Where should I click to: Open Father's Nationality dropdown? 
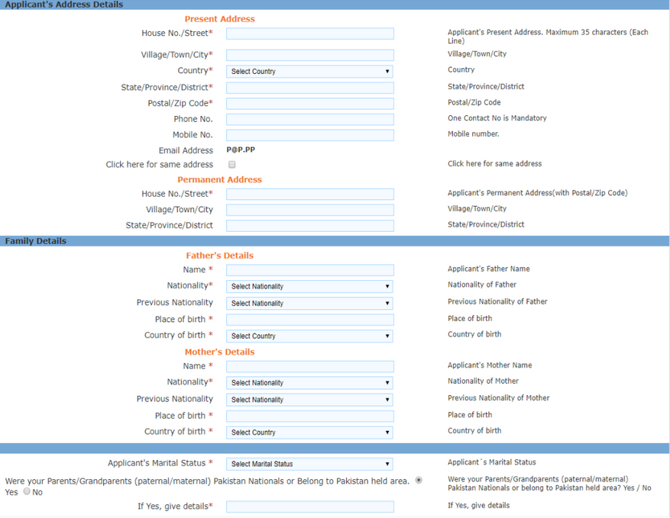tap(310, 286)
